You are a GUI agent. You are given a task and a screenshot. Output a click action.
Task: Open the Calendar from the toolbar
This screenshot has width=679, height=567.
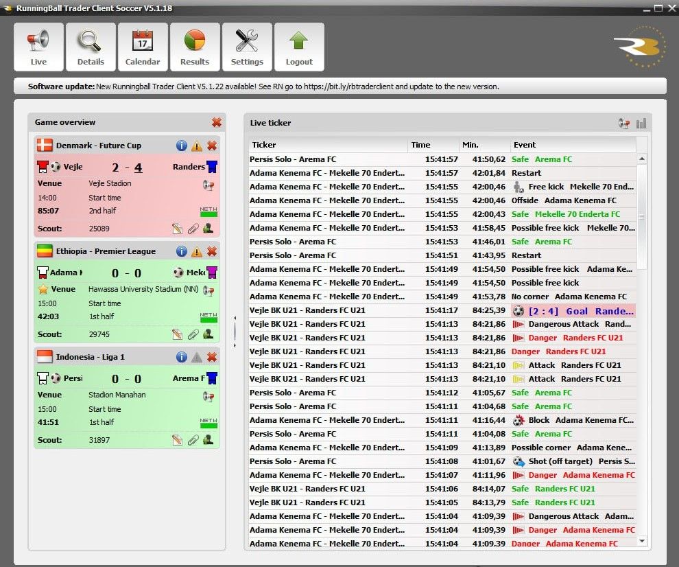[x=143, y=47]
